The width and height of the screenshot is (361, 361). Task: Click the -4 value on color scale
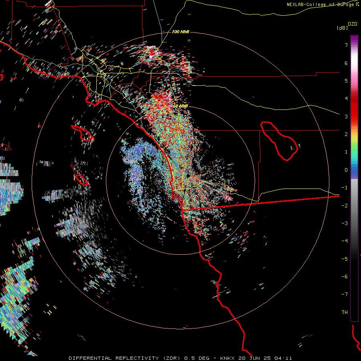[x=345, y=241]
